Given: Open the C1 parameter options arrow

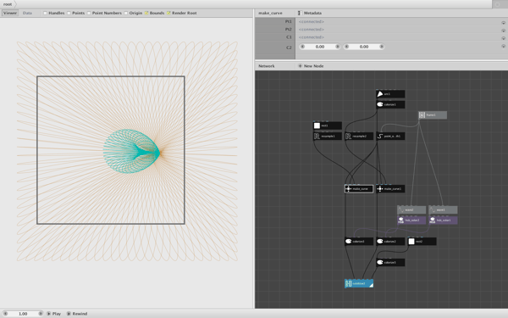Looking at the screenshot, I should coord(503,38).
